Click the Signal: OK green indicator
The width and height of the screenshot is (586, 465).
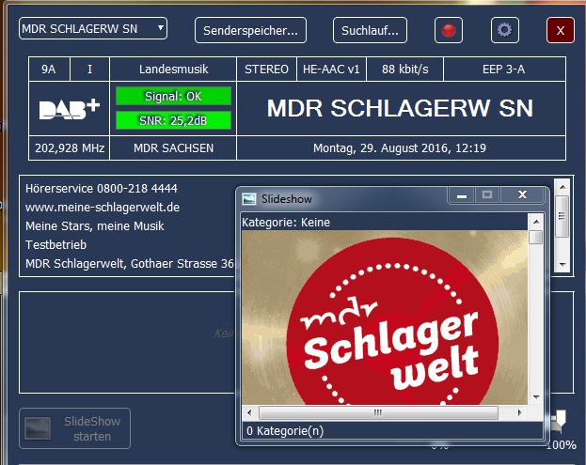pyautogui.click(x=173, y=97)
